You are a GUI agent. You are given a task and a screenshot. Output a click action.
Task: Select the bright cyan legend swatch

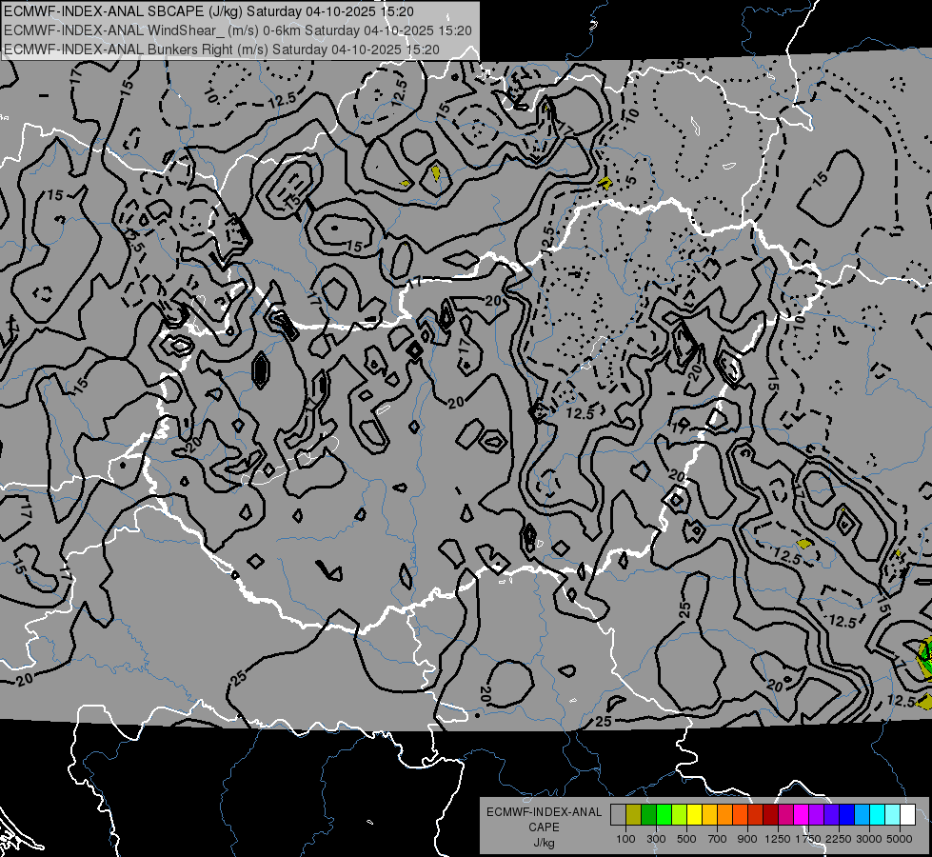point(878,815)
